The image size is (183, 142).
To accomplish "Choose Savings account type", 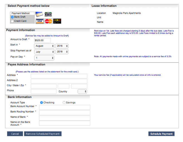I will [64, 103].
